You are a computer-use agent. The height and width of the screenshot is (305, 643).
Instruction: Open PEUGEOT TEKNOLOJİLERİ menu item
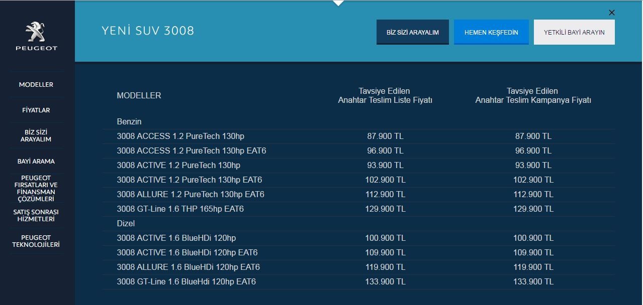pyautogui.click(x=36, y=241)
